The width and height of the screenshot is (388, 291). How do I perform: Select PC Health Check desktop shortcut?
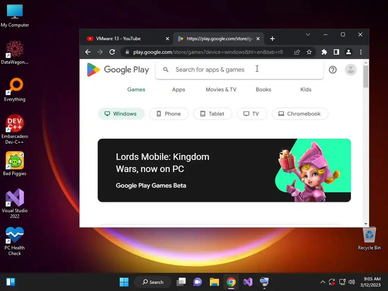[15, 241]
